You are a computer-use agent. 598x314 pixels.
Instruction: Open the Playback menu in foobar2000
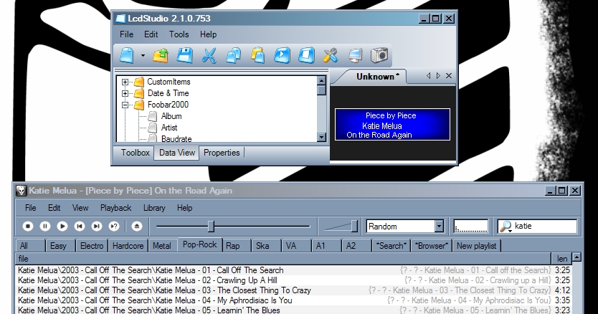pyautogui.click(x=115, y=208)
